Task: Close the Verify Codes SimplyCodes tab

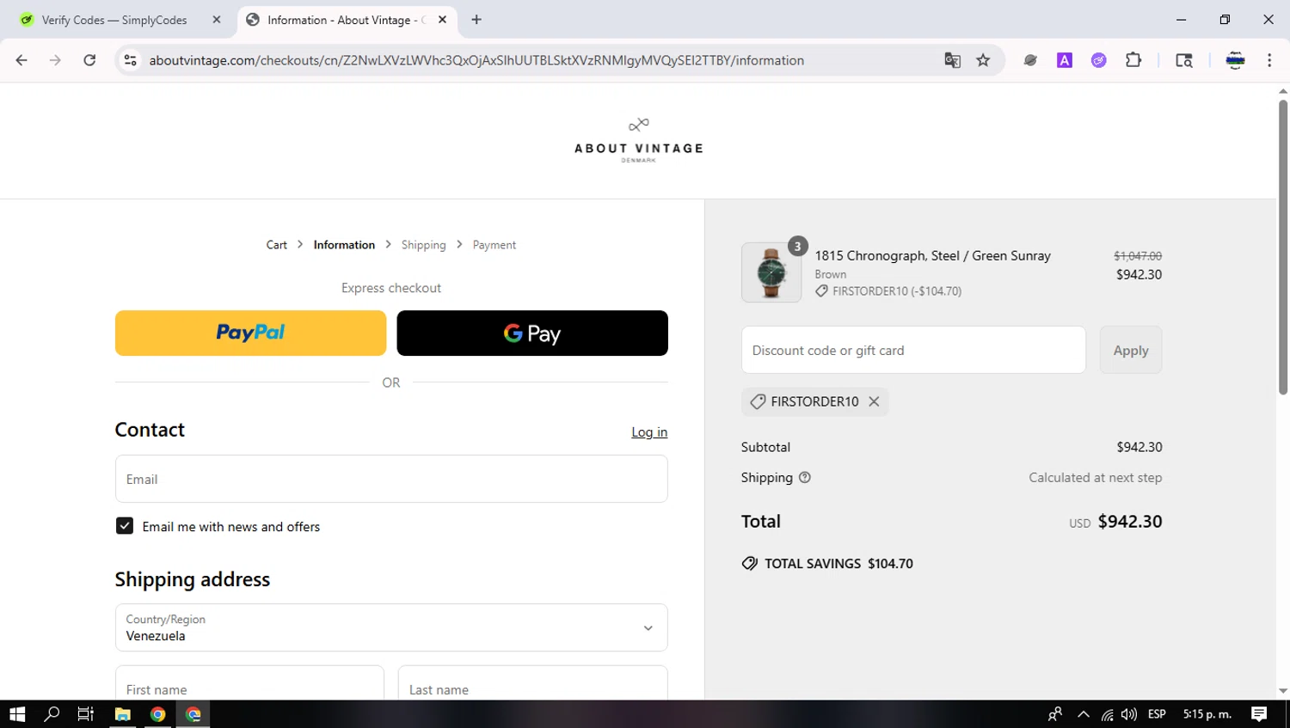Action: pyautogui.click(x=217, y=20)
